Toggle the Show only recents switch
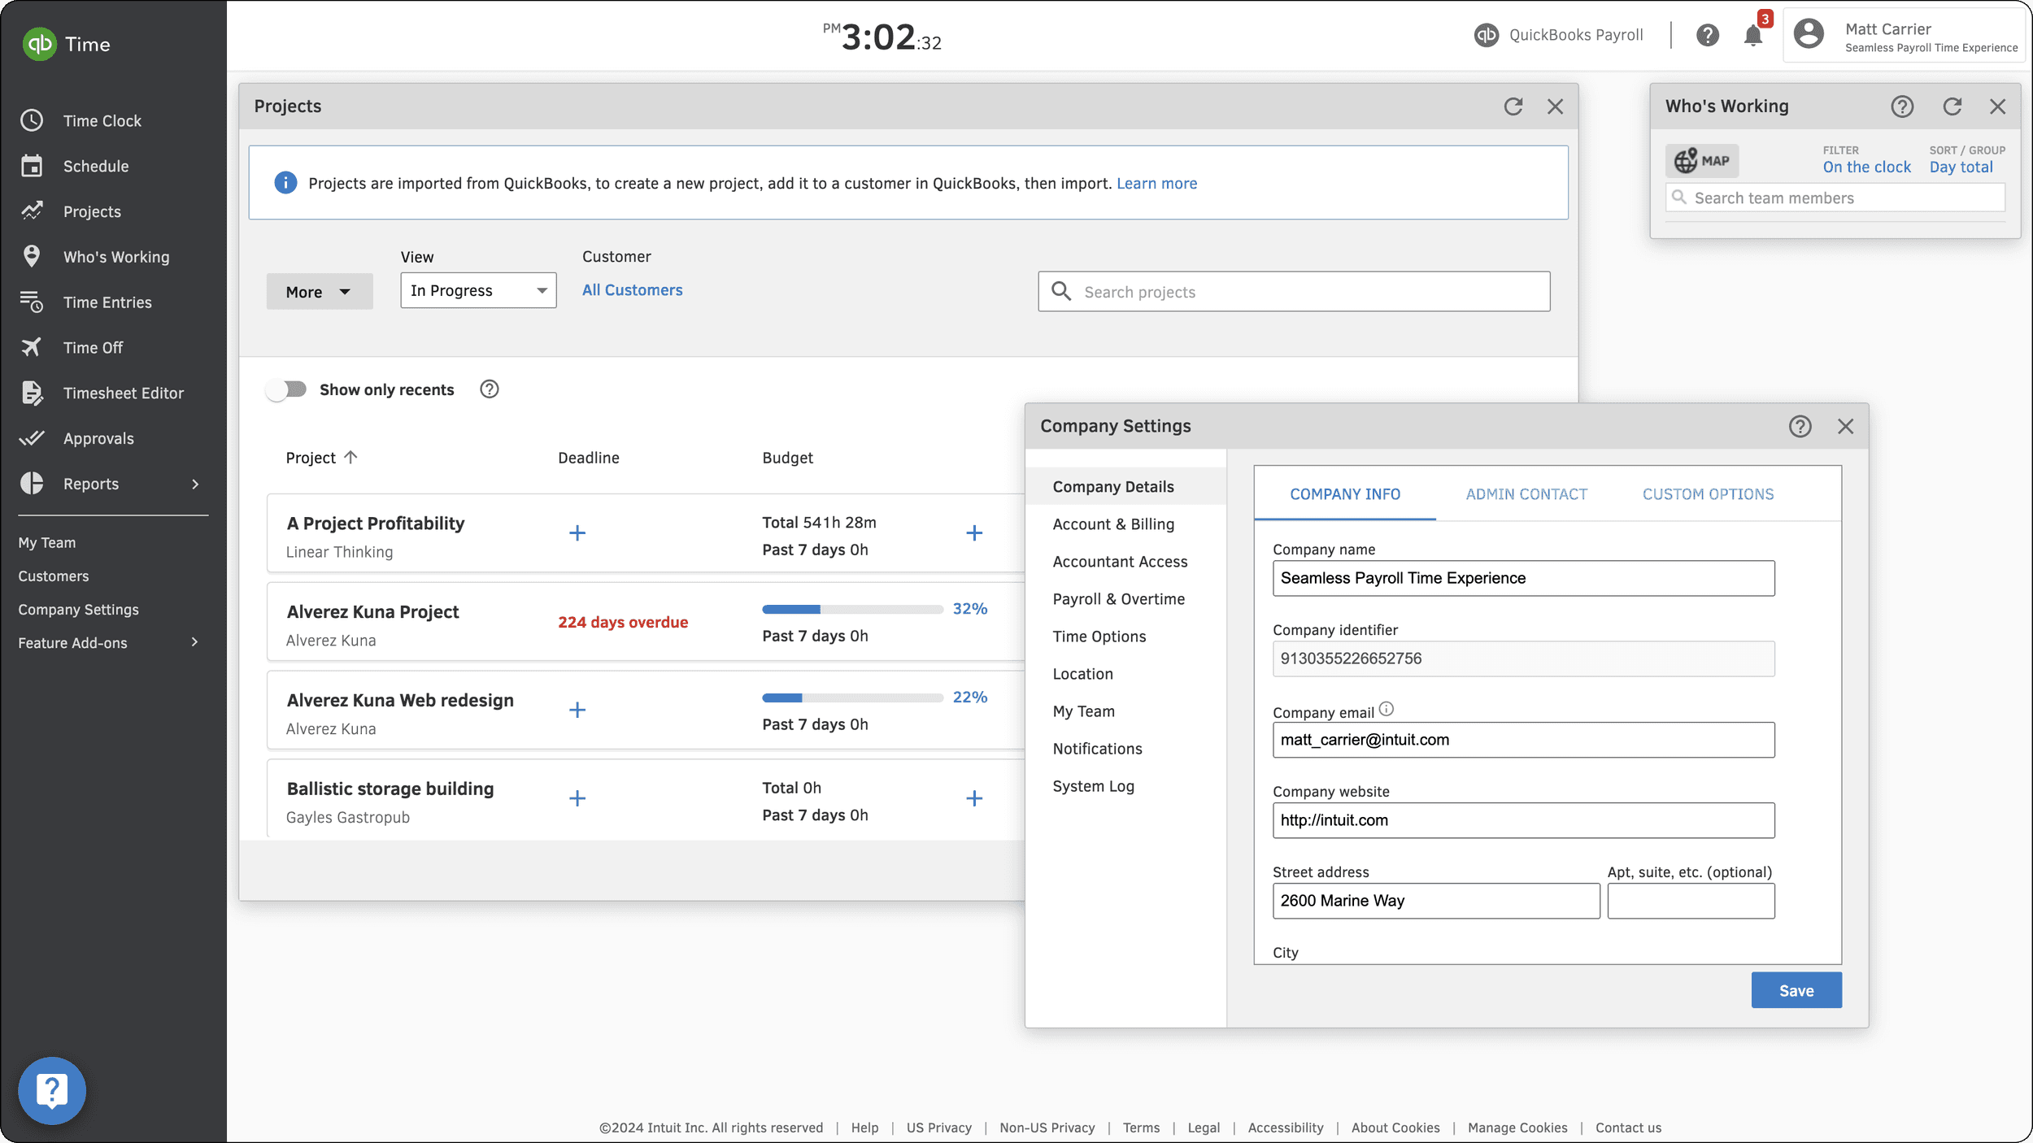Screen dimensions: 2033x1143 point(286,389)
